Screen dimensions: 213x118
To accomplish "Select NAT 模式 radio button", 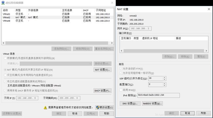I will (5, 70).
